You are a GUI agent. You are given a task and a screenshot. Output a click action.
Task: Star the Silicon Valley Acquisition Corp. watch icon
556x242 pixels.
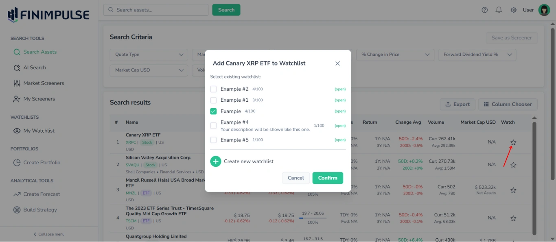(x=513, y=164)
